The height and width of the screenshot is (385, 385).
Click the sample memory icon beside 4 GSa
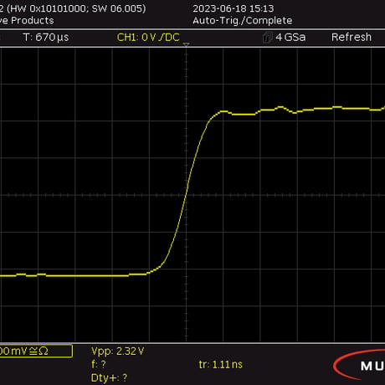click(267, 38)
